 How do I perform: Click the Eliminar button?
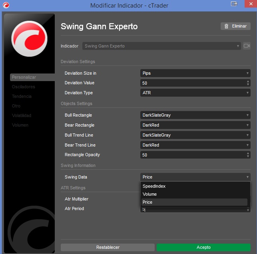tap(235, 26)
